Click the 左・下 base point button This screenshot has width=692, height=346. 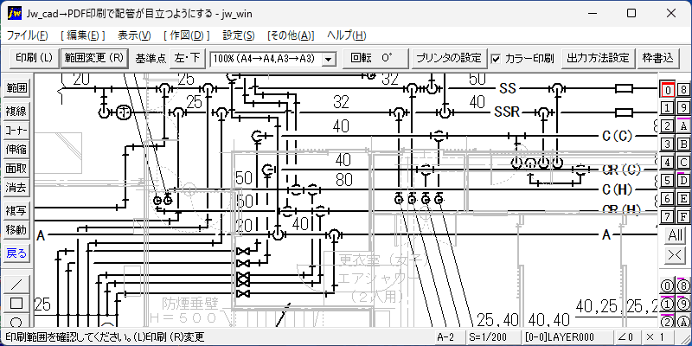click(188, 58)
